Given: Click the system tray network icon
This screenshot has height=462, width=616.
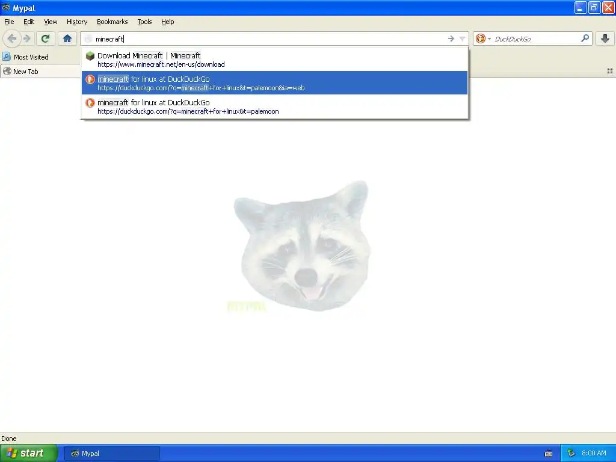Looking at the screenshot, I should [571, 454].
